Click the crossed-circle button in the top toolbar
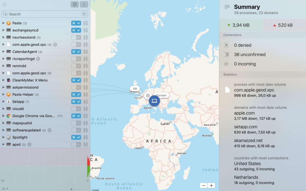The height and width of the screenshot is (191, 306). coord(75,5)
